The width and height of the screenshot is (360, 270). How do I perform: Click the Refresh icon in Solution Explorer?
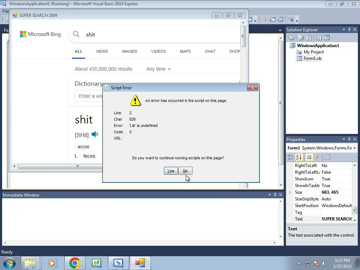click(x=309, y=38)
